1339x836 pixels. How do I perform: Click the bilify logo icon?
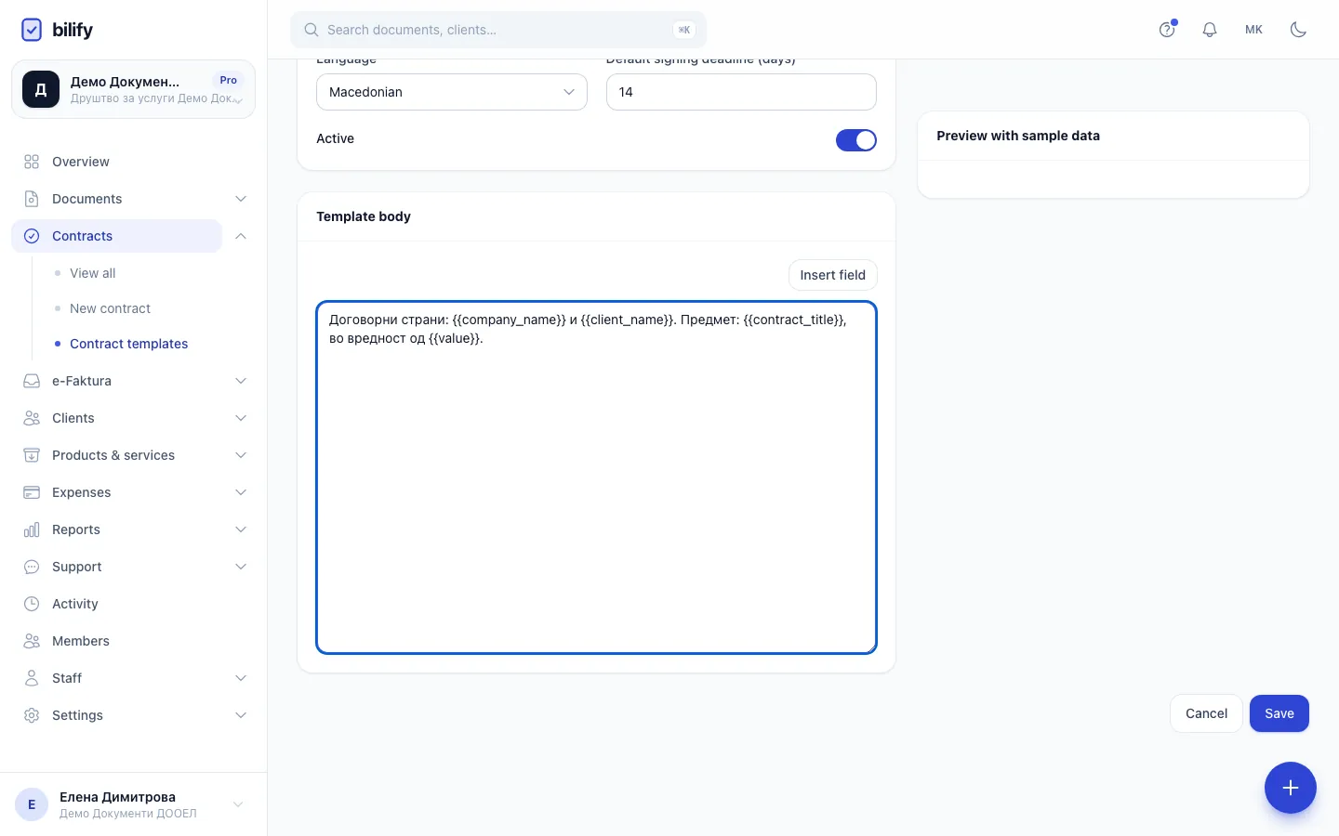click(32, 30)
